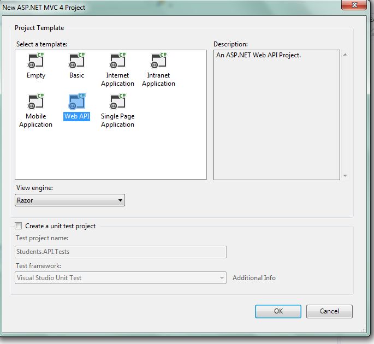Enable Create a unit test project checkbox

[x=19, y=226]
